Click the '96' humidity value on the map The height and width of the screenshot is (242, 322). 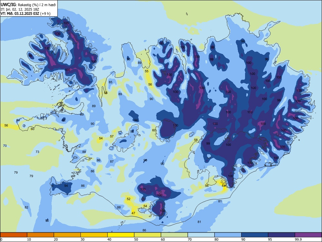[267, 59]
